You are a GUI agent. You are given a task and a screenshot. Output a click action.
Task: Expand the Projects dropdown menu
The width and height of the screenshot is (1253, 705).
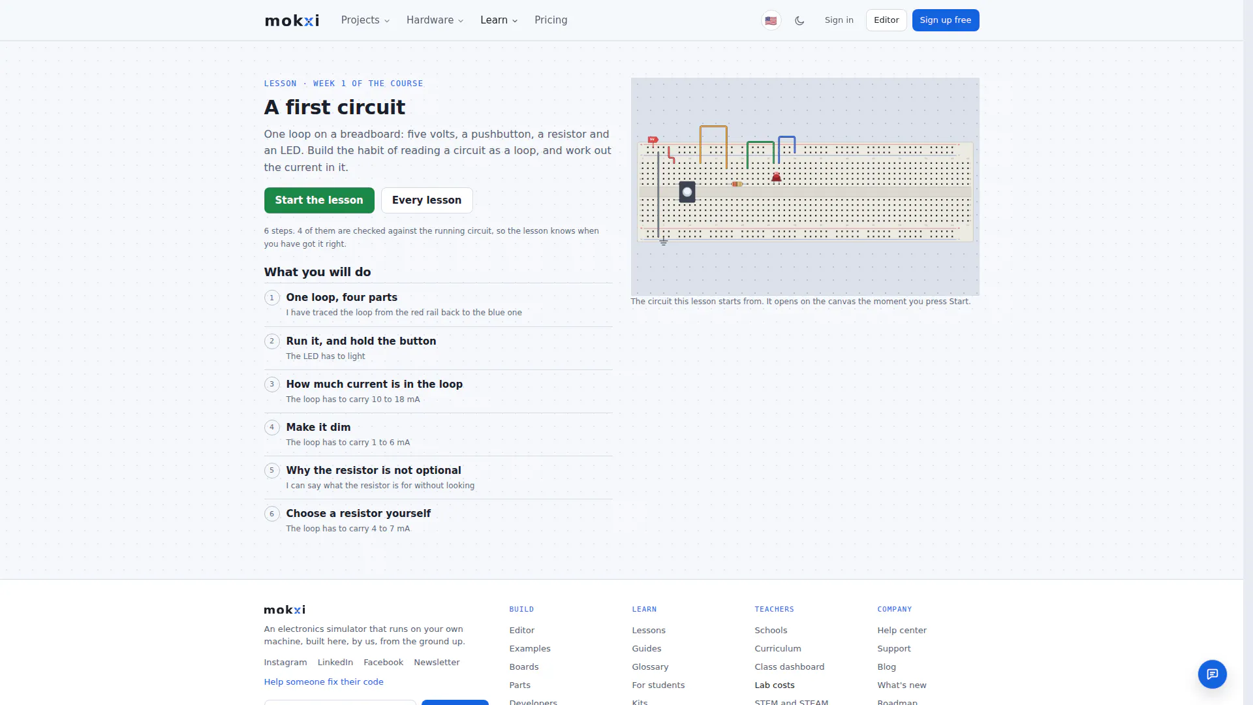pos(365,20)
